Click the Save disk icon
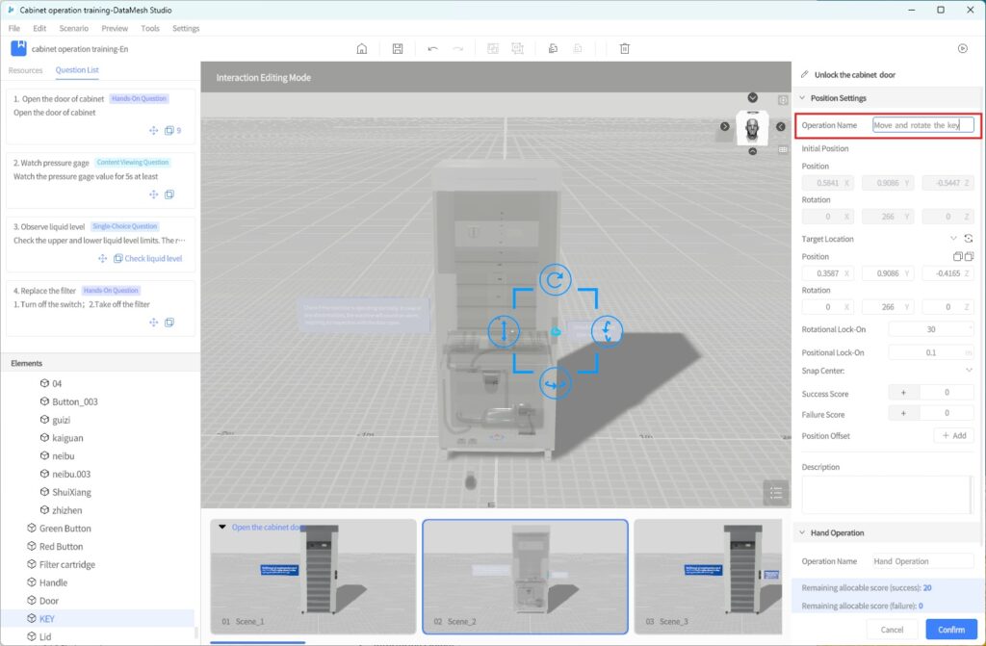986x646 pixels. pyautogui.click(x=398, y=48)
